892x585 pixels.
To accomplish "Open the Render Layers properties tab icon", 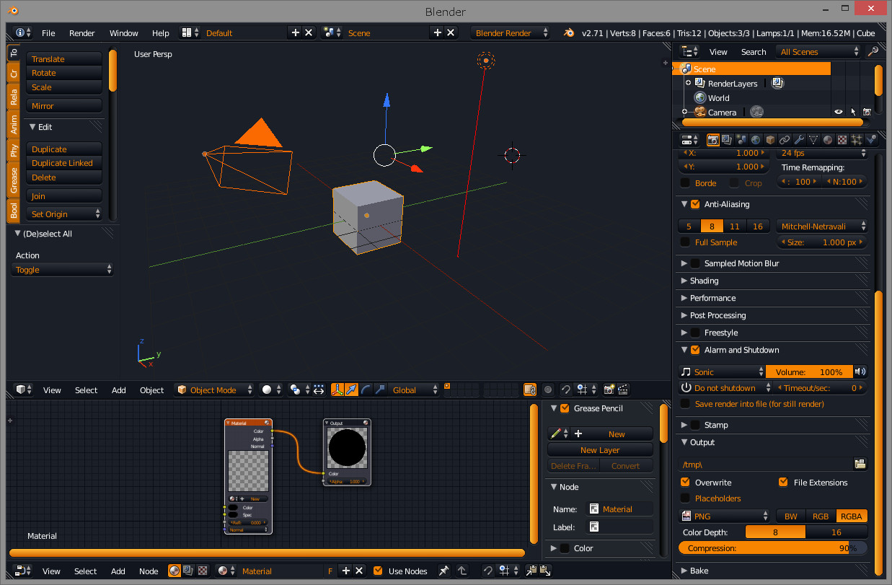I will coord(727,140).
